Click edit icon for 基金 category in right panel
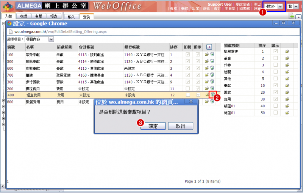Screen dimensions: 303x193 [287, 58]
